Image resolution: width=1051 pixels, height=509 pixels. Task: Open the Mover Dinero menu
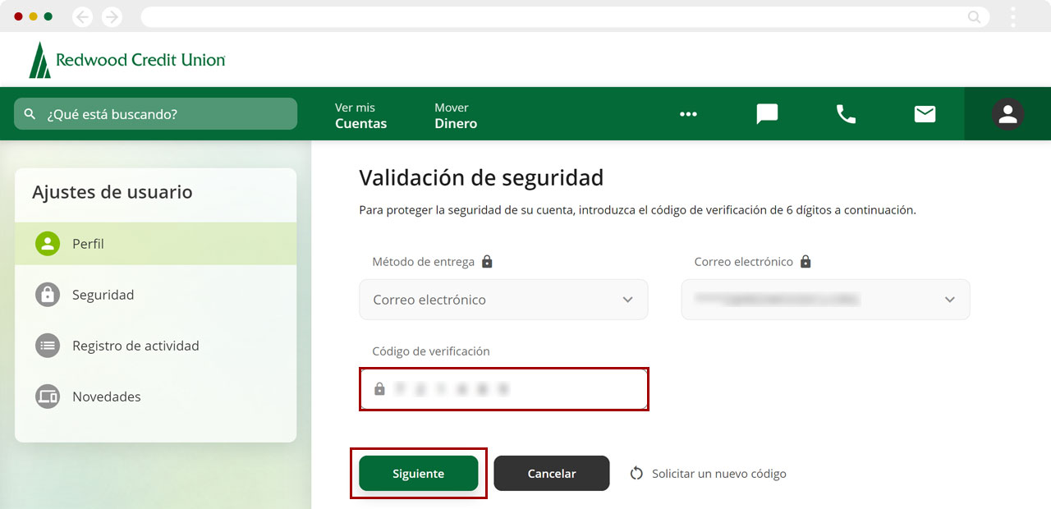(x=456, y=116)
